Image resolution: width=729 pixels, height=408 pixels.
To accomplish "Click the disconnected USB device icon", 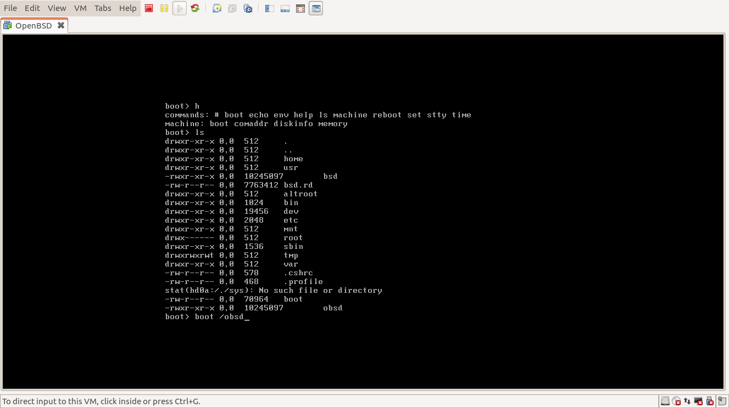I will point(709,401).
